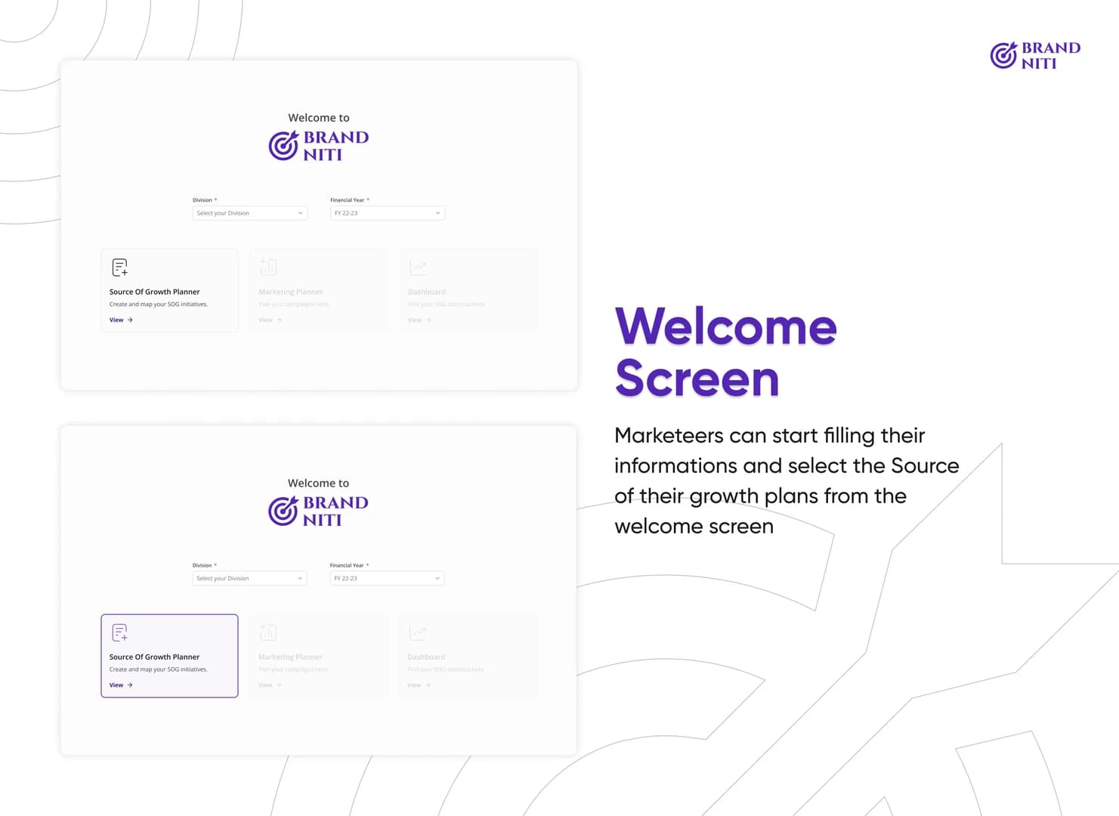Click View link under Dashboard, upper screen

(x=419, y=320)
